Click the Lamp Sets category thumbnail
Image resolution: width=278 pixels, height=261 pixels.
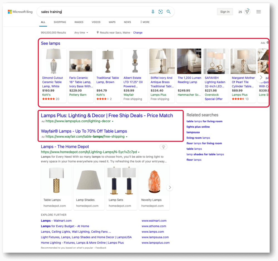coord(122,180)
